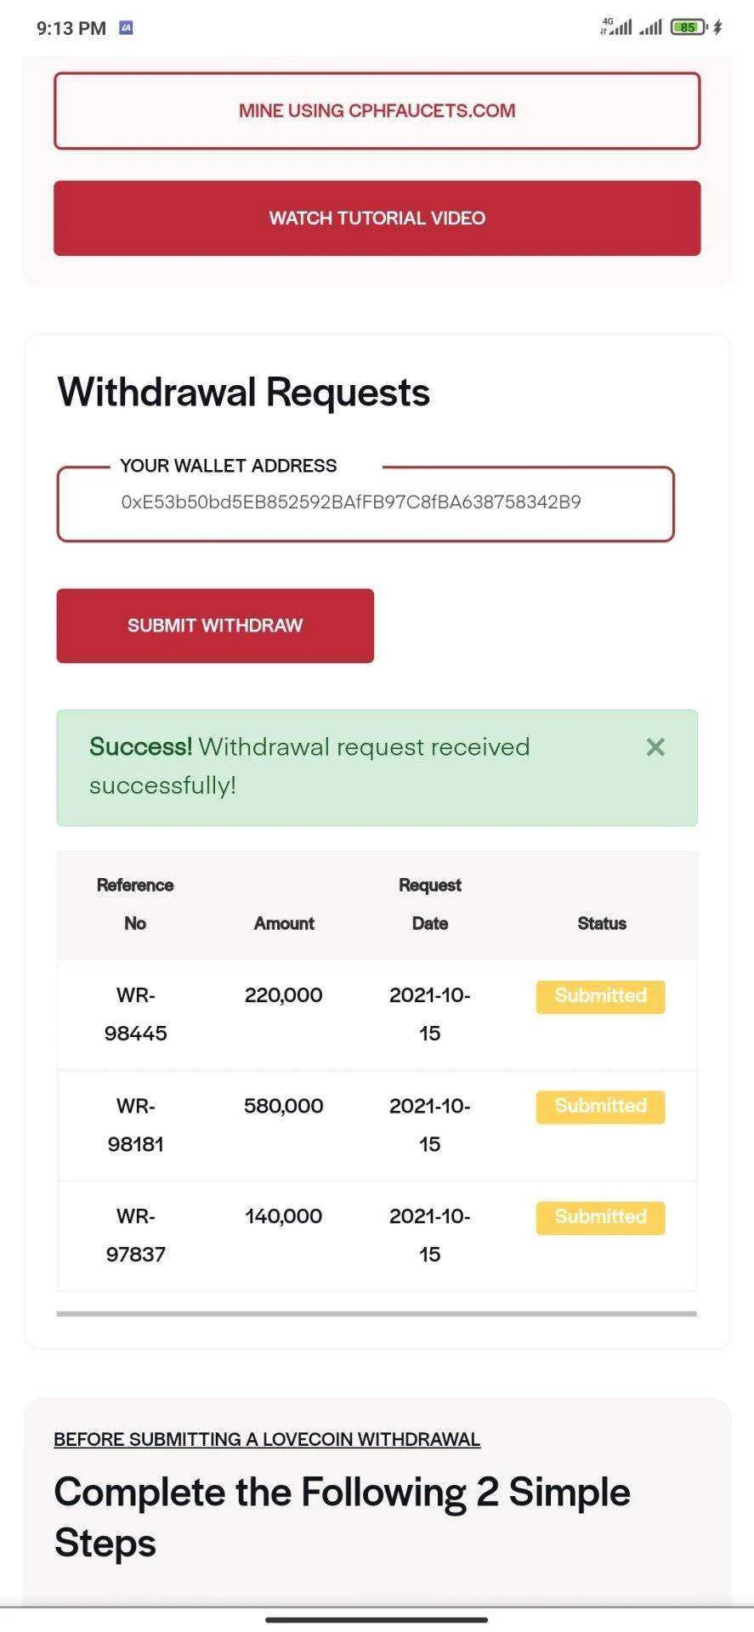Open the Before Submitting a Lovecoin Withdrawal link
Viewport: 754px width, 1632px height.
pyautogui.click(x=267, y=1439)
